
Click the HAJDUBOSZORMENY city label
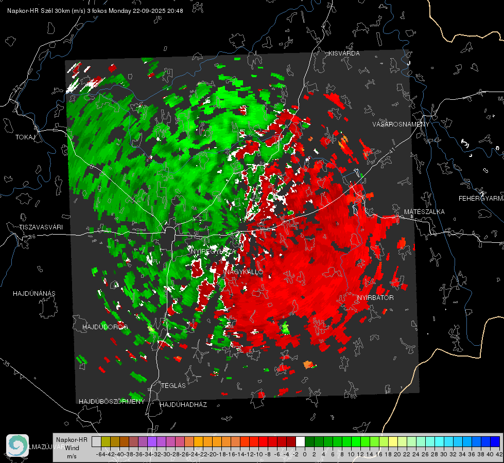[112, 402]
